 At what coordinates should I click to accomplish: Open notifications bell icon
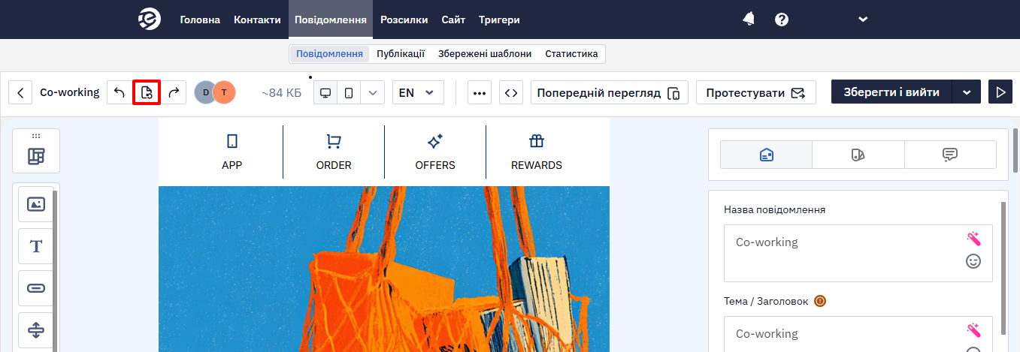click(x=749, y=20)
